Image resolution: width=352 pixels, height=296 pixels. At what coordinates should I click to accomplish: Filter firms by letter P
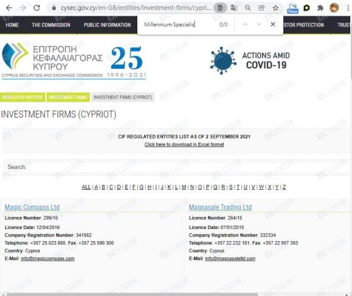click(207, 187)
